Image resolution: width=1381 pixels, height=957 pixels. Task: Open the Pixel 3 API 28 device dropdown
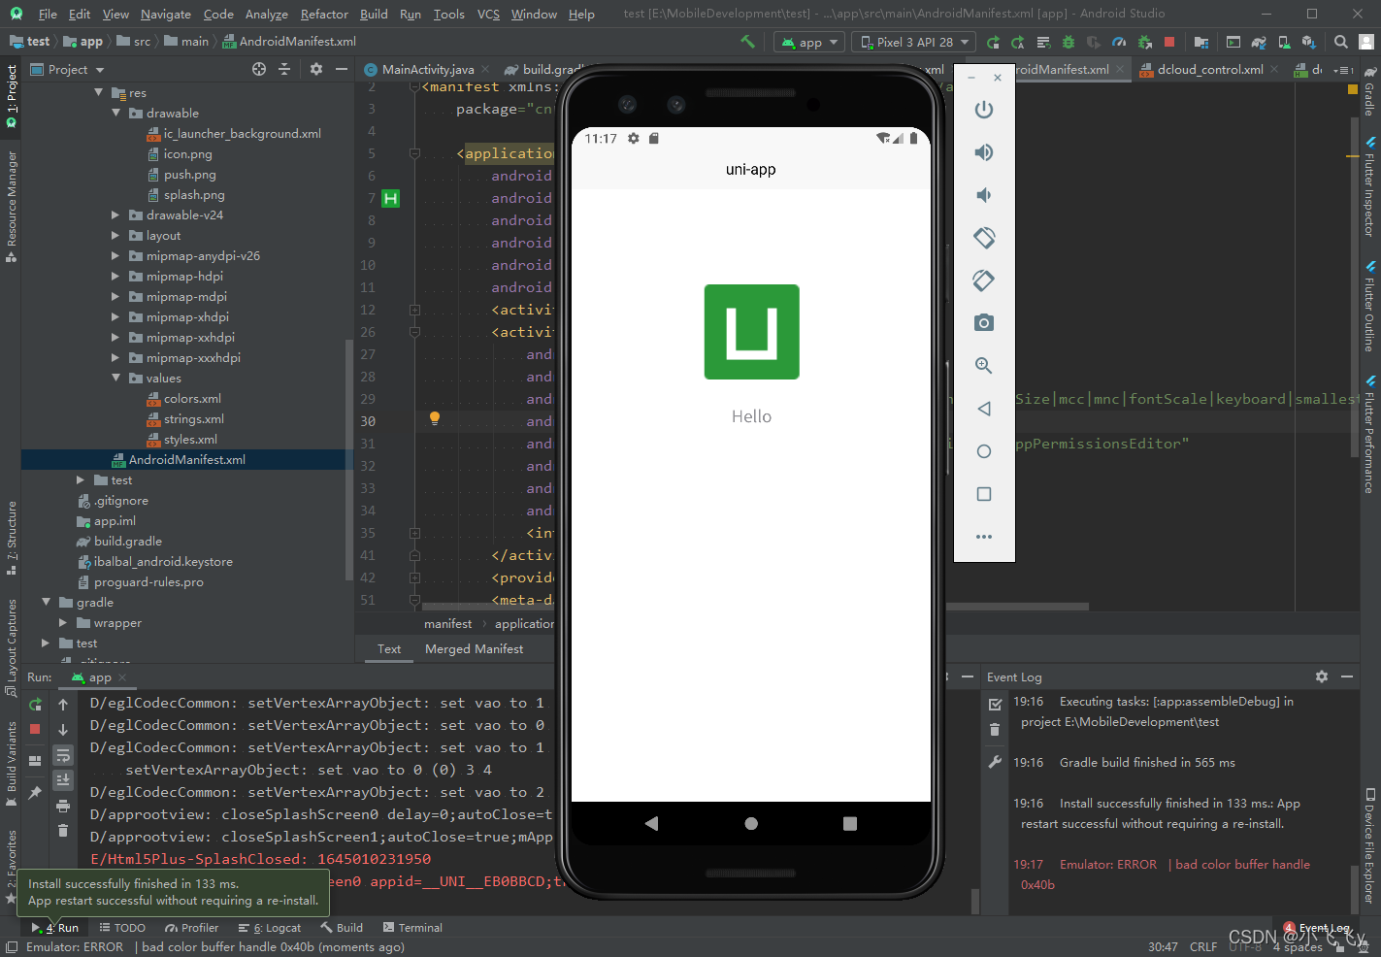tap(915, 42)
